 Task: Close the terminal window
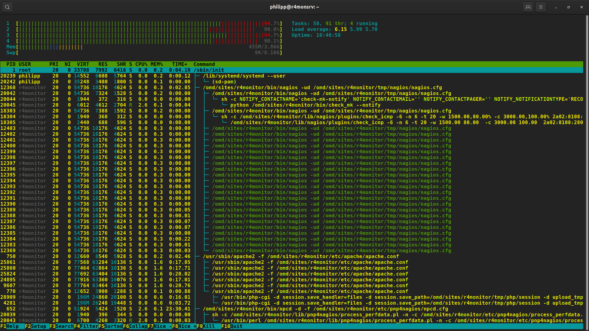[x=582, y=7]
